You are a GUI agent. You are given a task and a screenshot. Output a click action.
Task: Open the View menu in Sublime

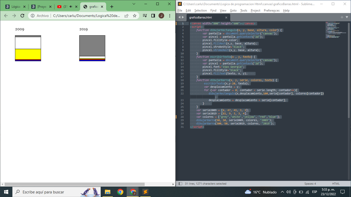click(x=223, y=11)
